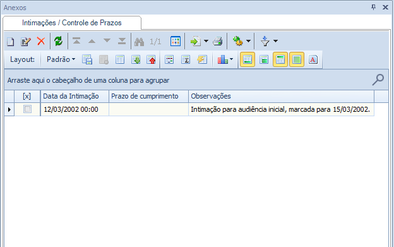Click the row indicator arrow of the first row
This screenshot has height=247, width=394.
[x=9, y=109]
